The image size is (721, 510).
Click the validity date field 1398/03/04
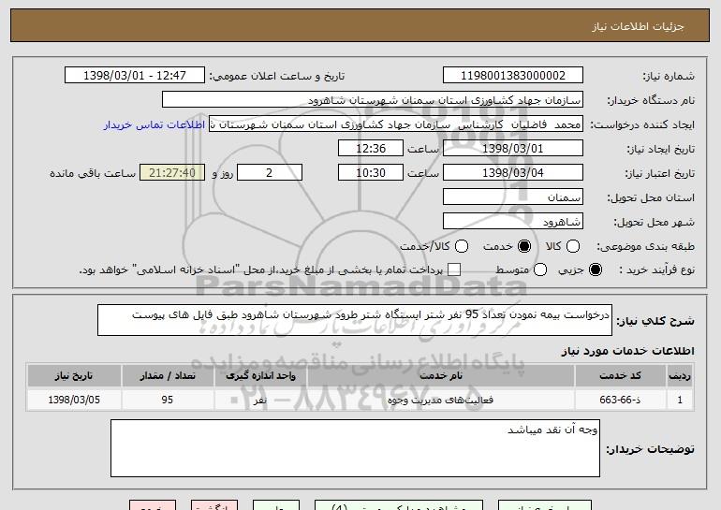[513, 173]
